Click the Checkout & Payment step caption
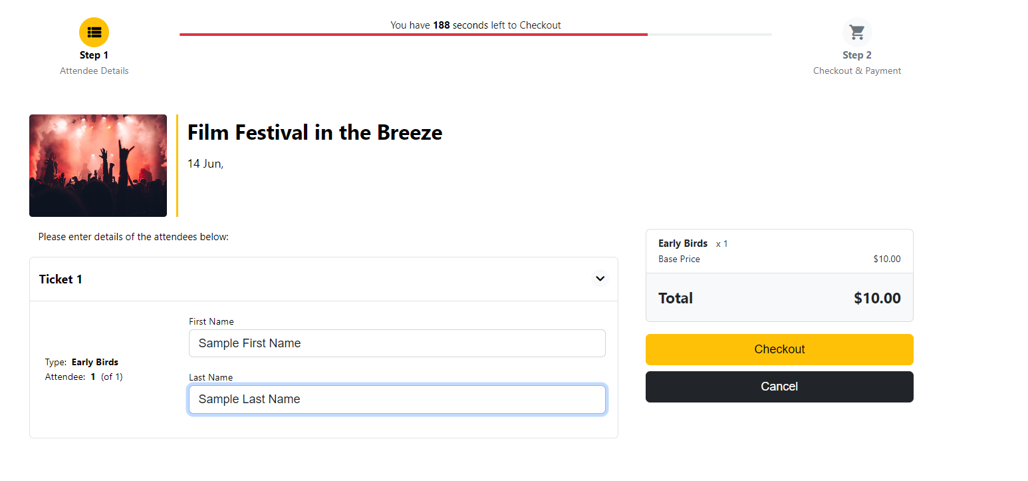The image size is (1028, 481). [x=857, y=71]
